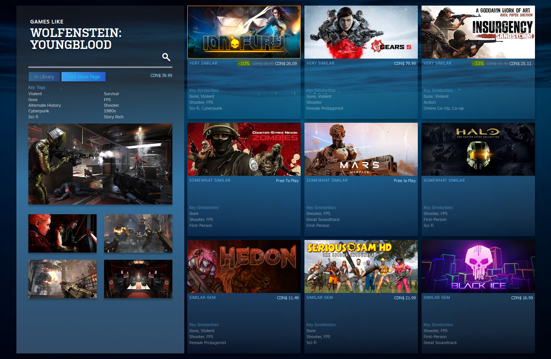The image size is (551, 359).
Task: Click the Story Rich key tag
Action: pyautogui.click(x=113, y=117)
